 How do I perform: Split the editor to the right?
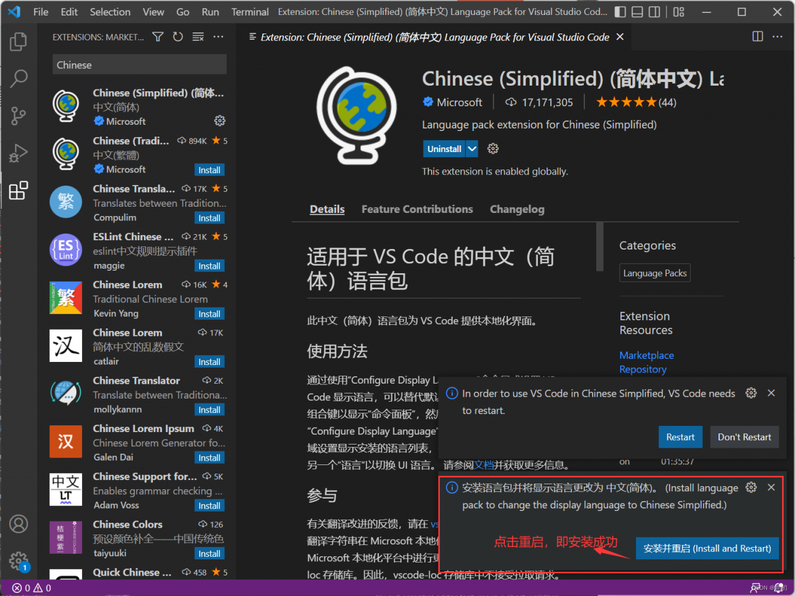[x=758, y=37]
